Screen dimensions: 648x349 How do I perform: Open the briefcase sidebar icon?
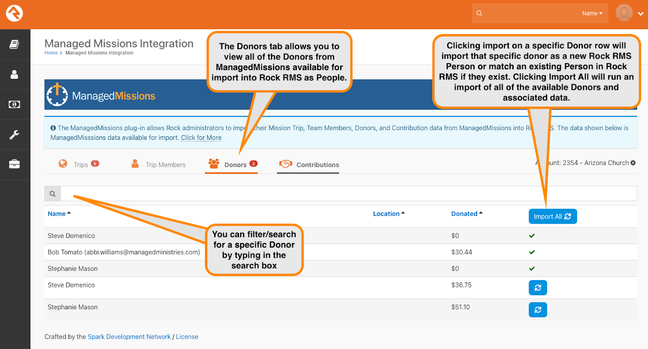tap(15, 164)
